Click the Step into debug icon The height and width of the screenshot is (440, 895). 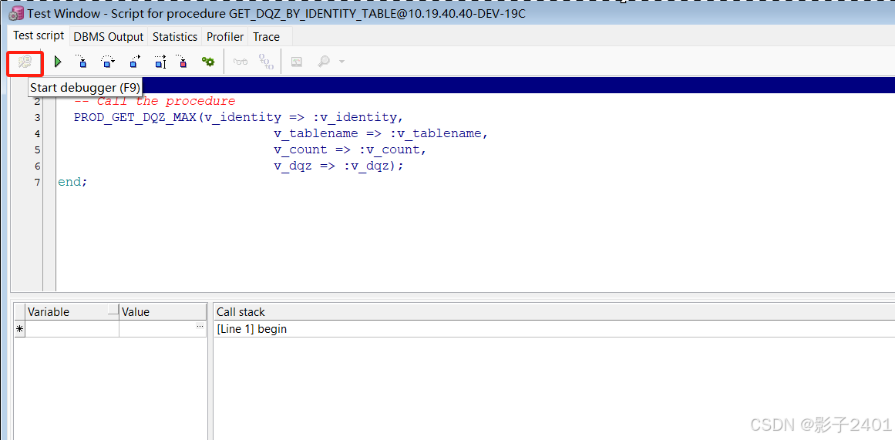click(82, 62)
